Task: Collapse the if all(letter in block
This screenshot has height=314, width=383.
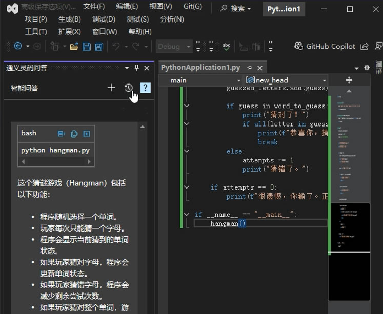Action: click(187, 123)
